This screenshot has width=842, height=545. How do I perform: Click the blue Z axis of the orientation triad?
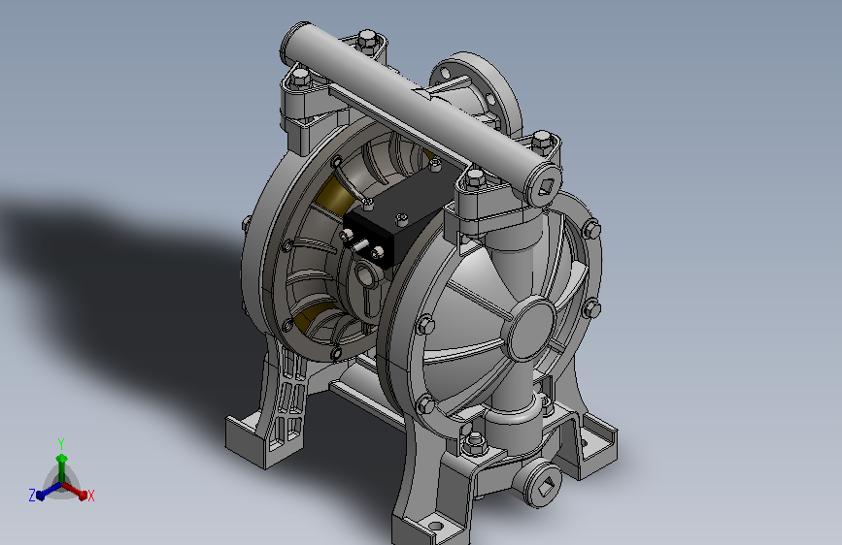click(49, 492)
